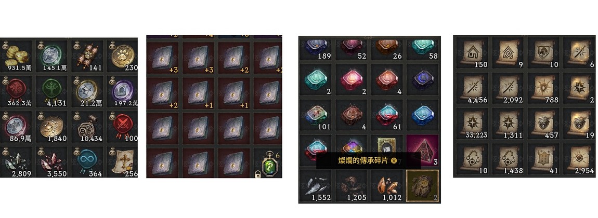Choose the cross scroll showing 256
The width and height of the screenshot is (598, 218).
click(x=123, y=162)
